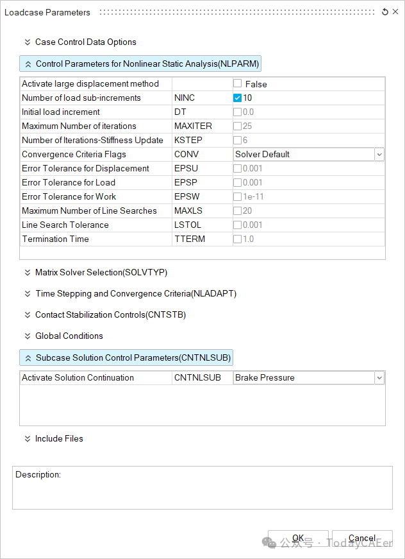Click inside the Description text box
This screenshot has height=559, width=405.
coord(202,491)
